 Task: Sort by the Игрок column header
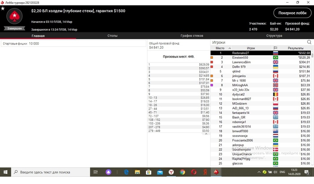pyautogui.click(x=251, y=48)
